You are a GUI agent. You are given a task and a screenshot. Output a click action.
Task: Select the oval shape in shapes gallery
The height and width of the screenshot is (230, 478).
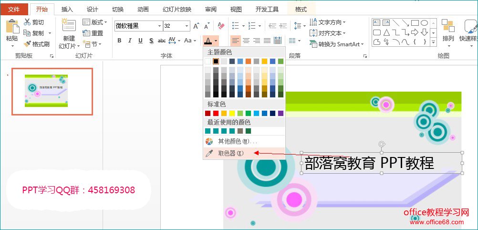(x=424, y=22)
